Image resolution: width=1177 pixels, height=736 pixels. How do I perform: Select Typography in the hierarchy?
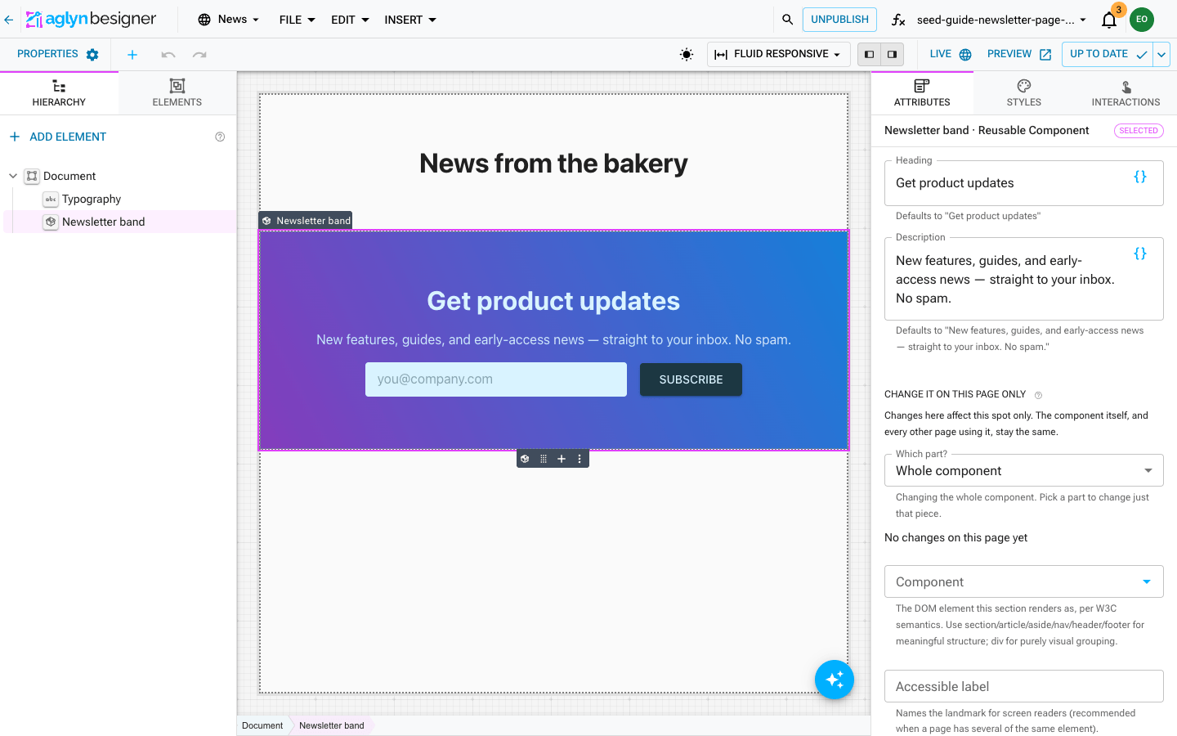tap(92, 199)
